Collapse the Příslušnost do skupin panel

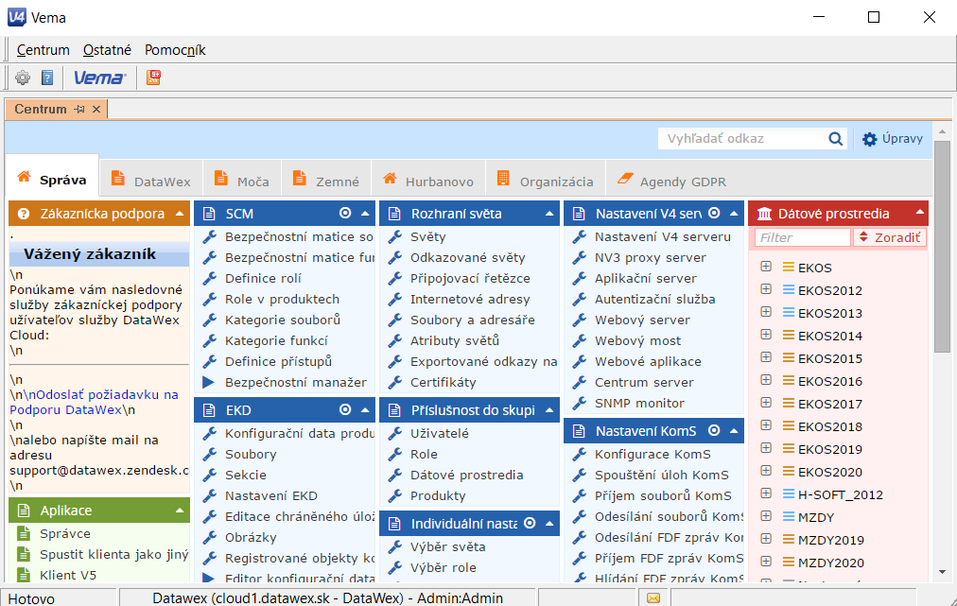pos(549,410)
